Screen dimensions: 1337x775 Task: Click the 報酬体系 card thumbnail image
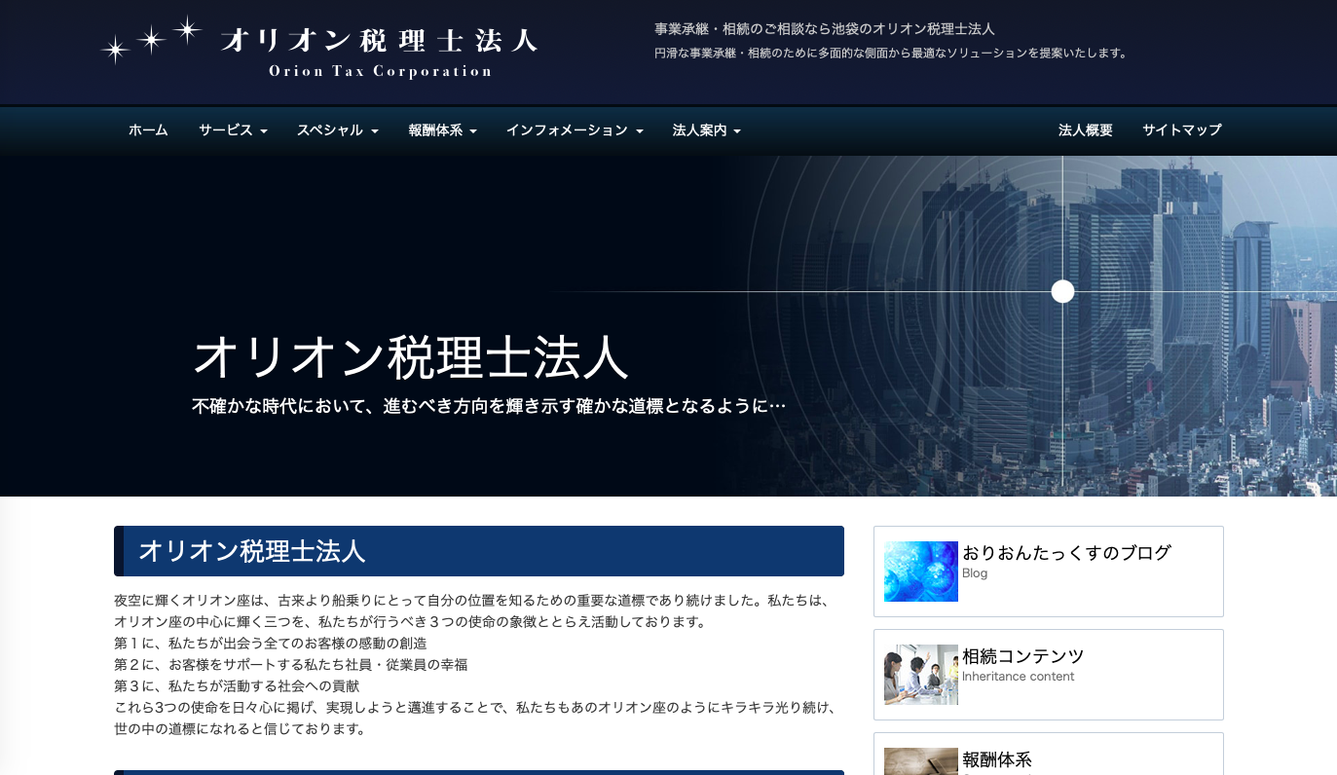(x=921, y=761)
